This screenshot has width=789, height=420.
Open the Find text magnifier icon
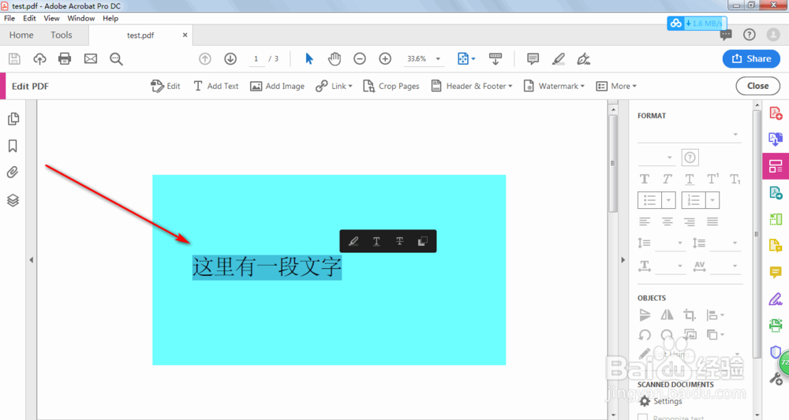(x=116, y=59)
